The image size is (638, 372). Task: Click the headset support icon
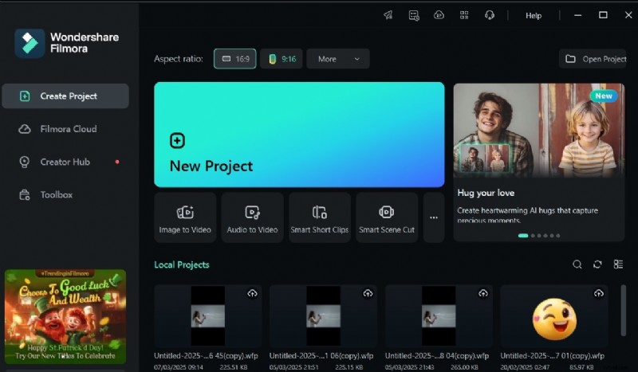click(490, 15)
